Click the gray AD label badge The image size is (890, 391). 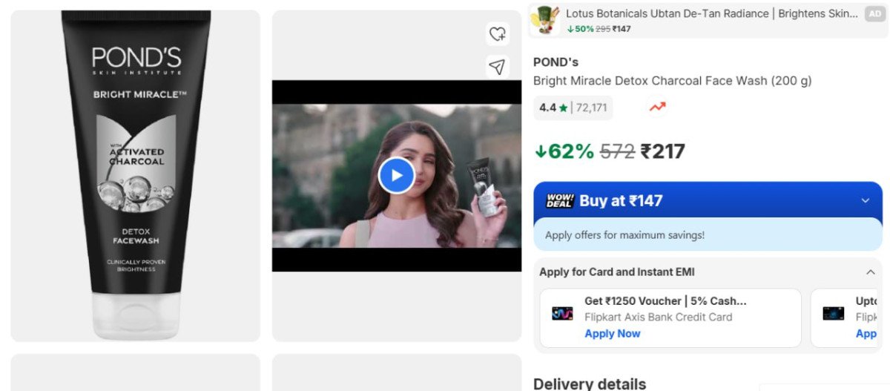(875, 14)
